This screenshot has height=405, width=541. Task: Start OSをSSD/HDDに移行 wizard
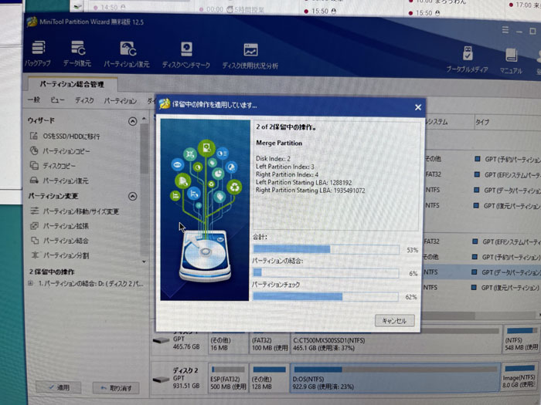pos(65,136)
